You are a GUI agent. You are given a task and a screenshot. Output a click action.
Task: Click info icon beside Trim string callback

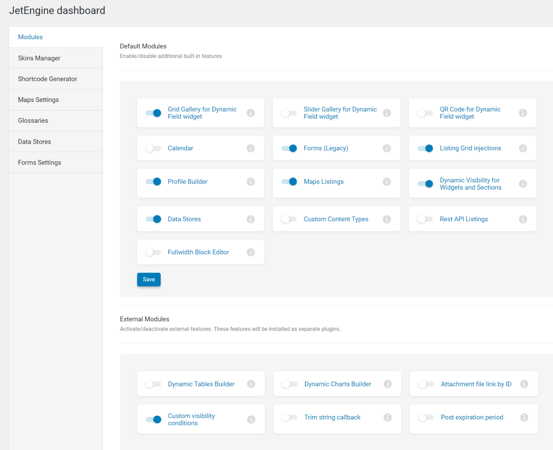pyautogui.click(x=387, y=417)
